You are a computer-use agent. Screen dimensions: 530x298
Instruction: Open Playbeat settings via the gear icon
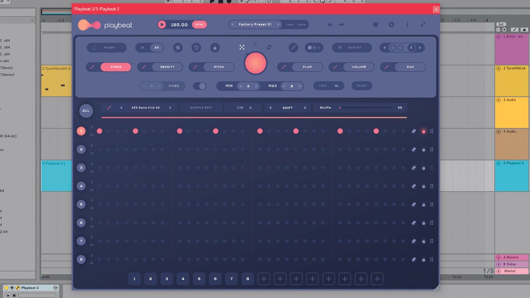pyautogui.click(x=391, y=25)
